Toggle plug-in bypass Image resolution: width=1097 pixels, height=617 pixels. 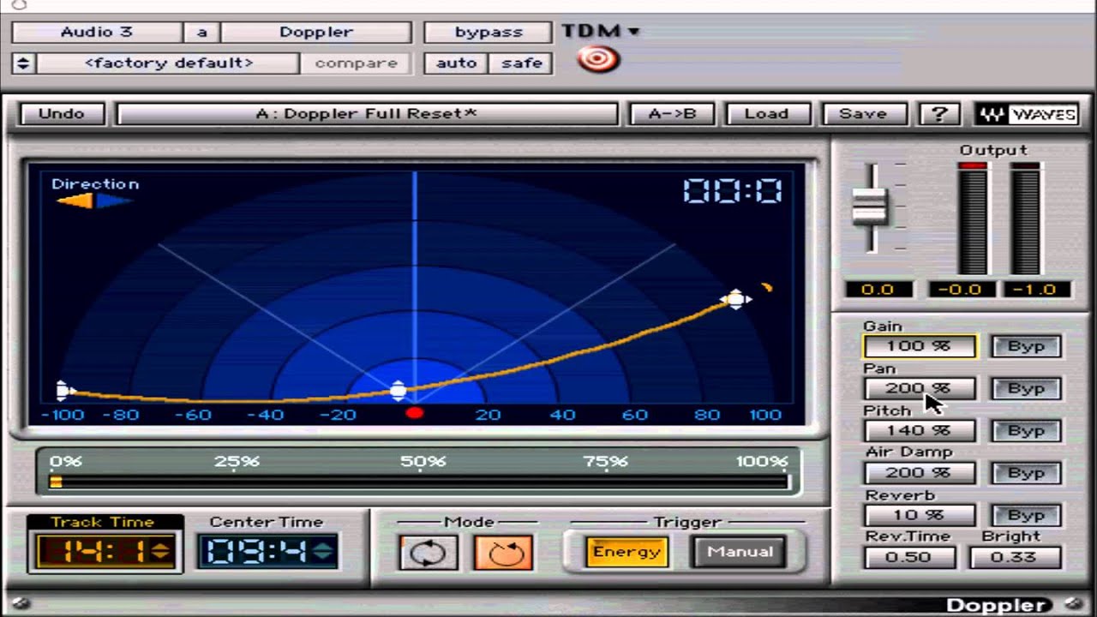coord(489,33)
